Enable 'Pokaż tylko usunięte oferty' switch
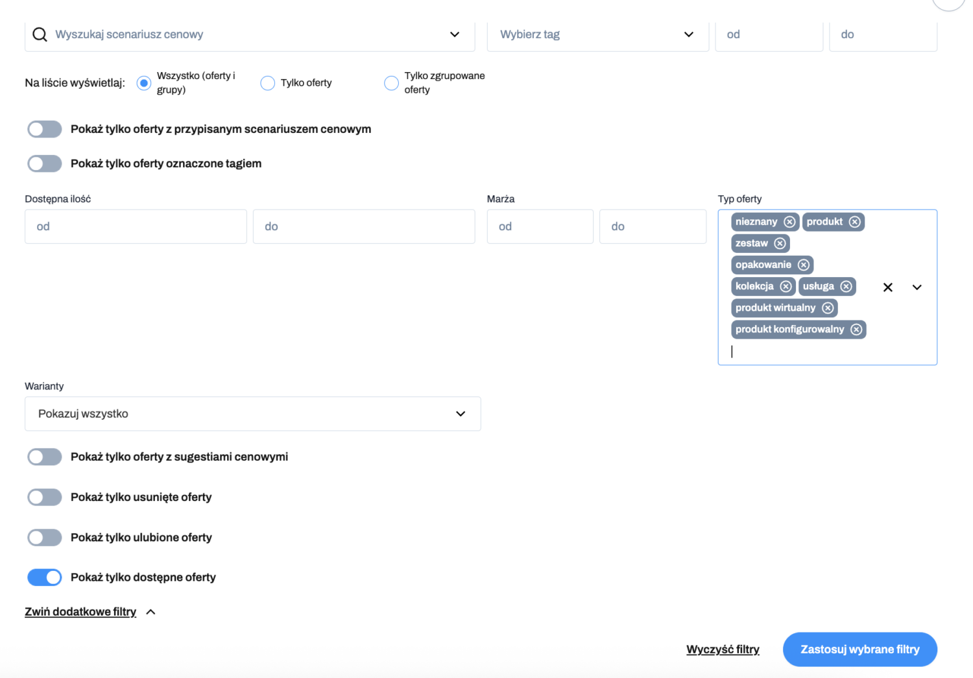973x678 pixels. (x=45, y=497)
